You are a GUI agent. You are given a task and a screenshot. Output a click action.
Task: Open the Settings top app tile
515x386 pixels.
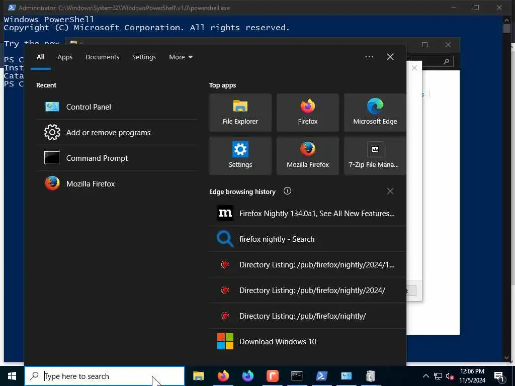coord(240,156)
